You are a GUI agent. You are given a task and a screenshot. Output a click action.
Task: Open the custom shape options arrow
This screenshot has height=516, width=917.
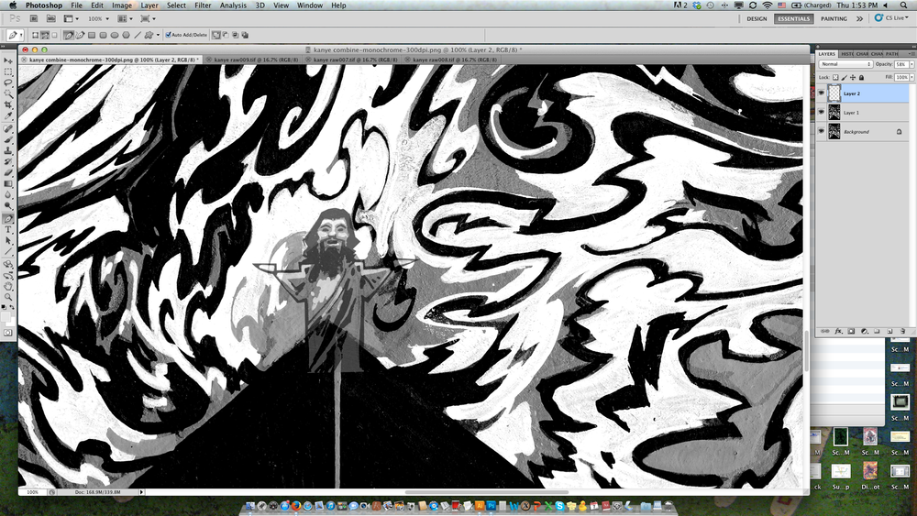pos(158,35)
